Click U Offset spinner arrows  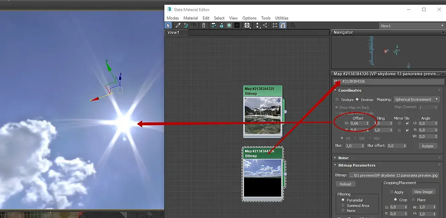pos(368,123)
